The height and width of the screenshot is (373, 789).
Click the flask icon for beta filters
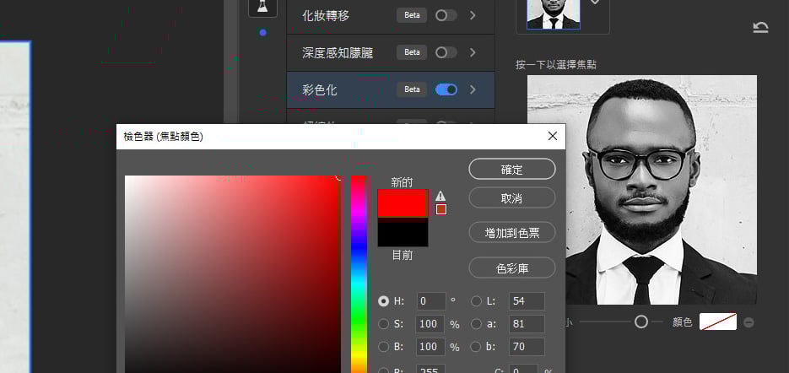pos(262,8)
